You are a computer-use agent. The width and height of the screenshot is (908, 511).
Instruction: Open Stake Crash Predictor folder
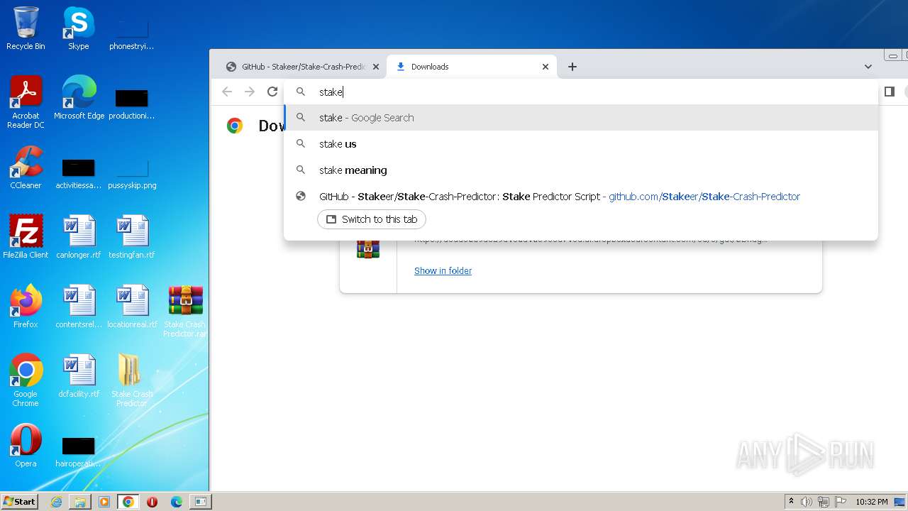[131, 380]
